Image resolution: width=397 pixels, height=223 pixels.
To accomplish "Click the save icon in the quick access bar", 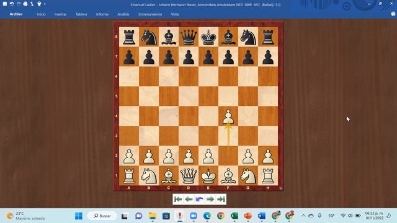I will pos(5,4).
